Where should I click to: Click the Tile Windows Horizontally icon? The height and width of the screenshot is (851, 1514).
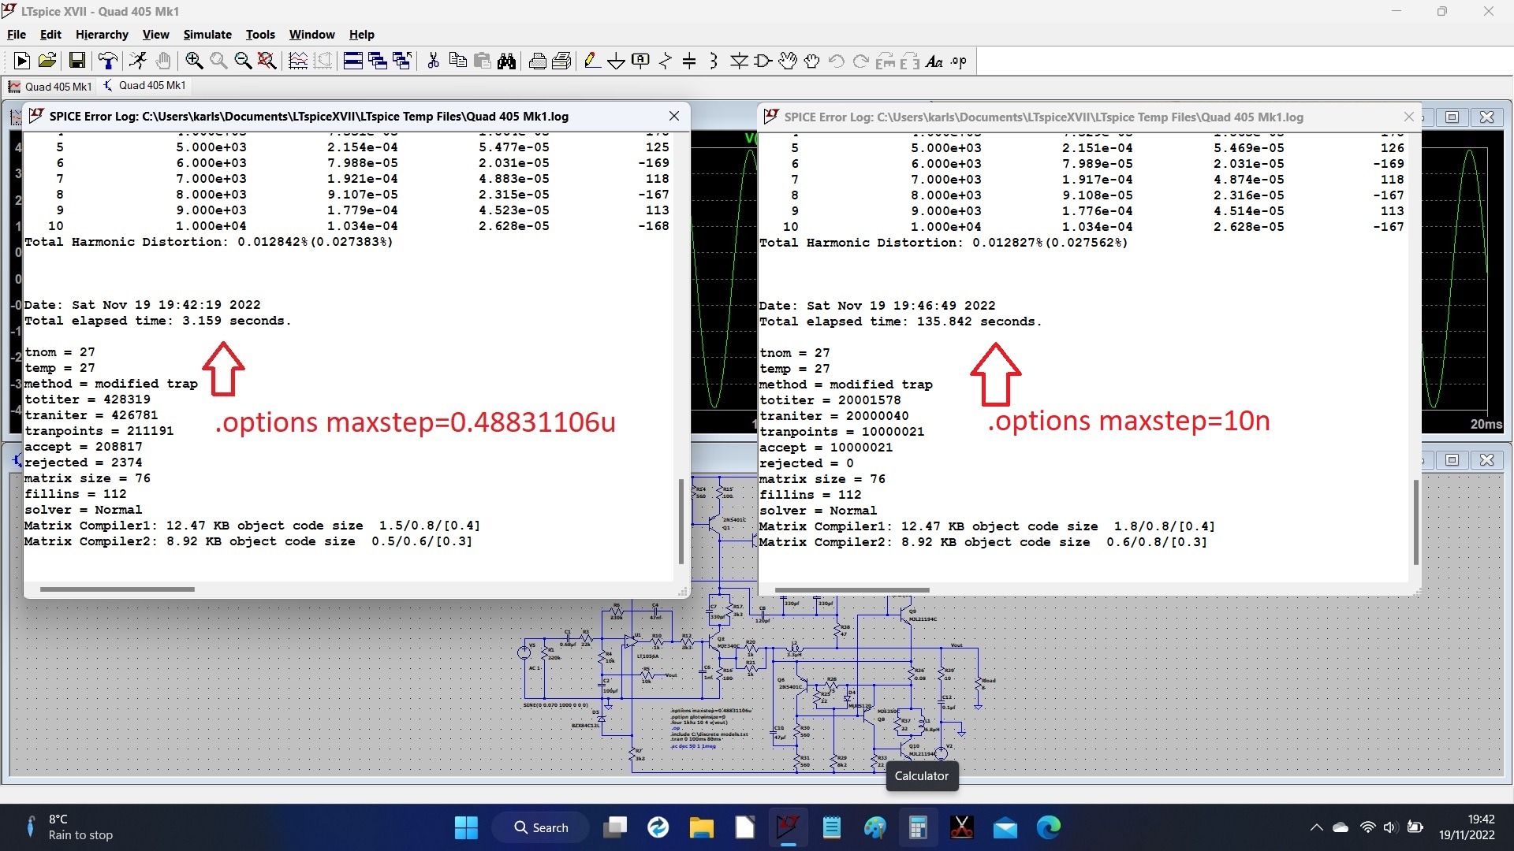tap(352, 61)
